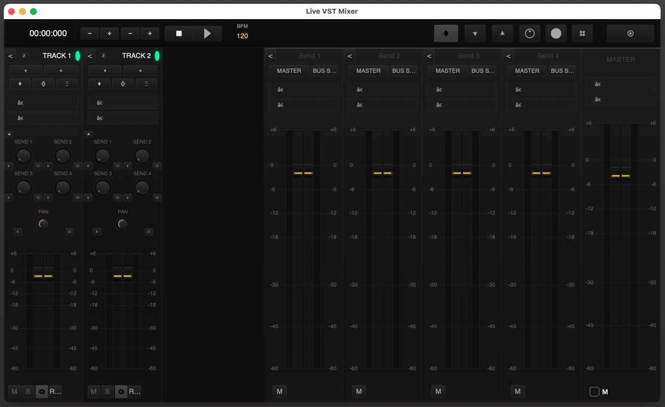Click Track 2's R... record button
This screenshot has height=407, width=665.
135,391
